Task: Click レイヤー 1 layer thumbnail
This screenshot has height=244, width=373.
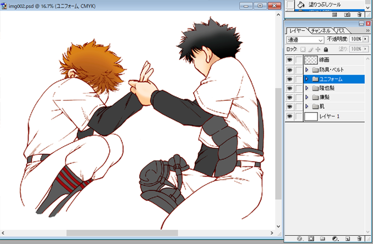Action: pos(311,117)
